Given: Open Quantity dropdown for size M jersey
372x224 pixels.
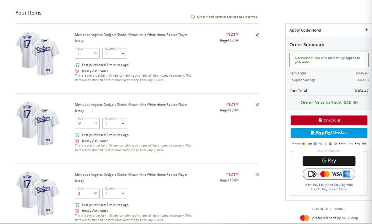Looking at the screenshot, I should (x=115, y=123).
